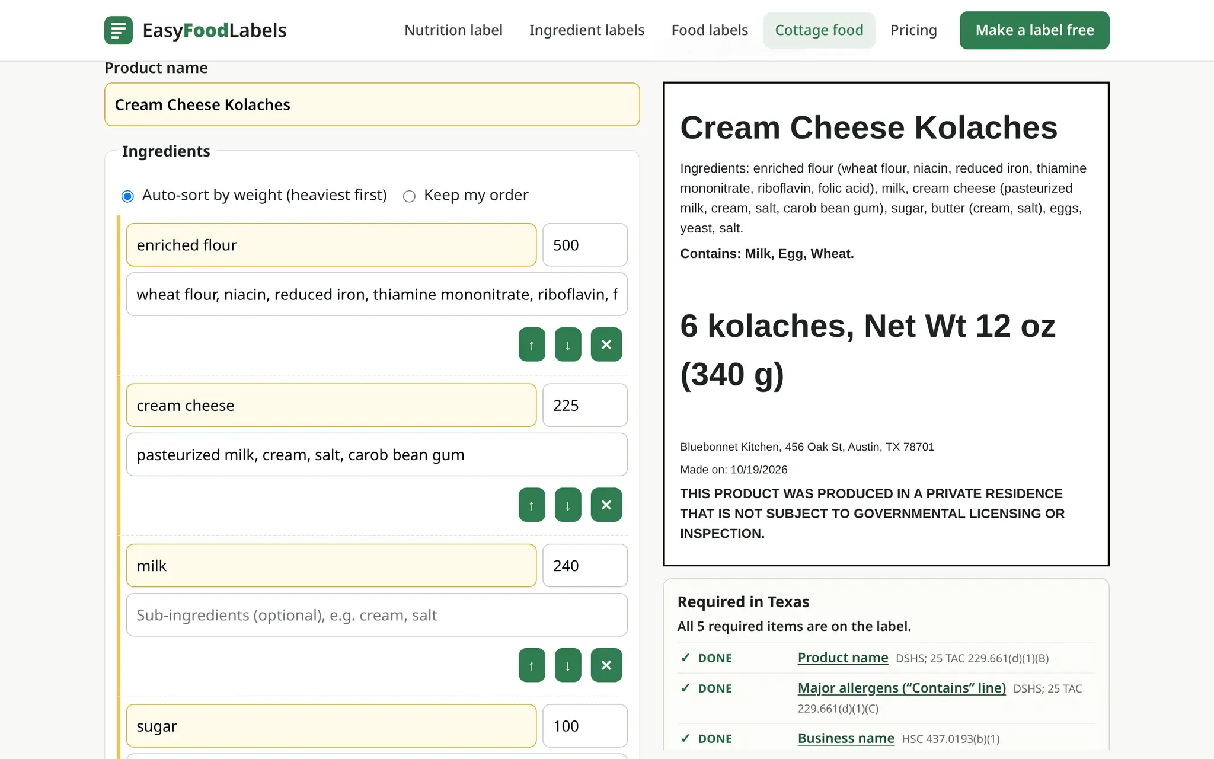Screen dimensions: 1214x759
Task: Click the label preview title text
Action: click(x=868, y=127)
